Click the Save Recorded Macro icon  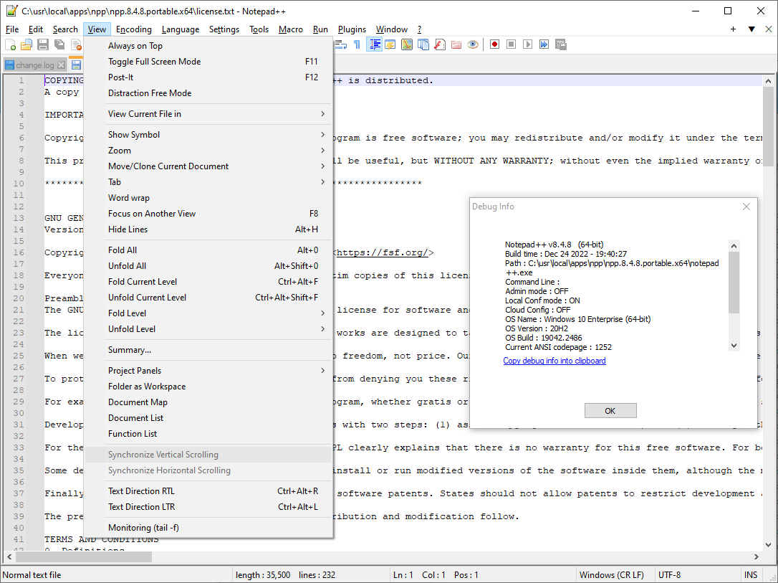point(561,44)
